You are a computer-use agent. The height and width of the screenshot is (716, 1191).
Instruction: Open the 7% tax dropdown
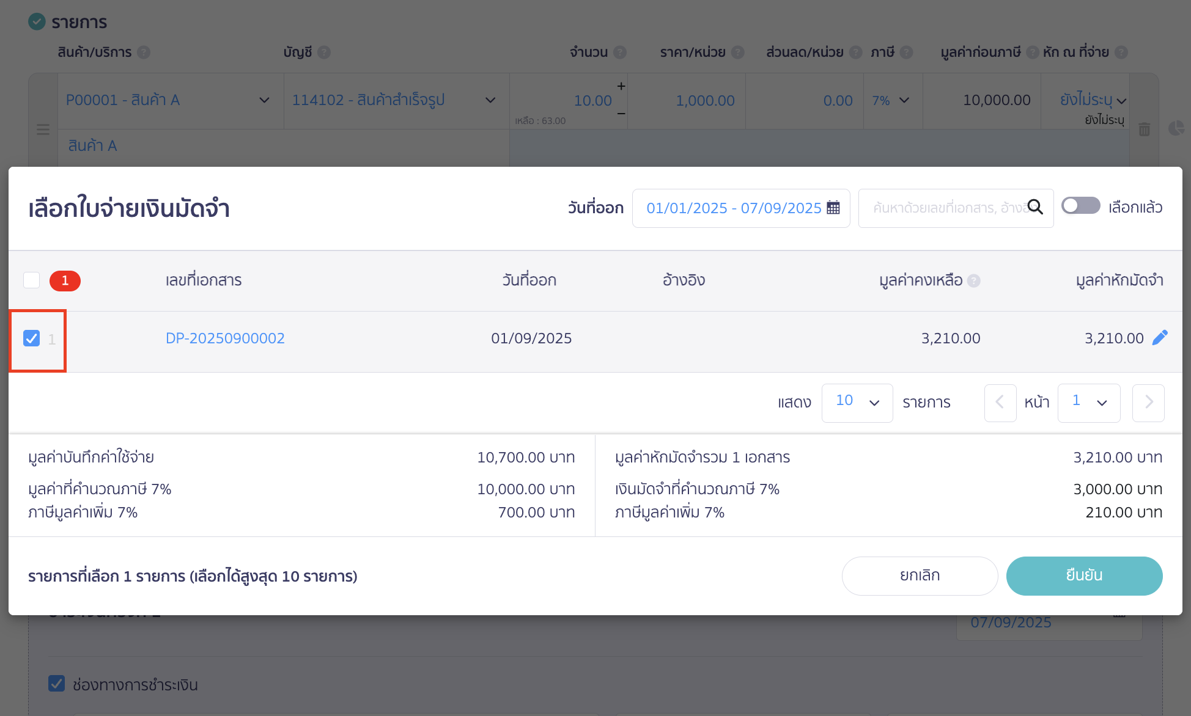click(x=893, y=101)
